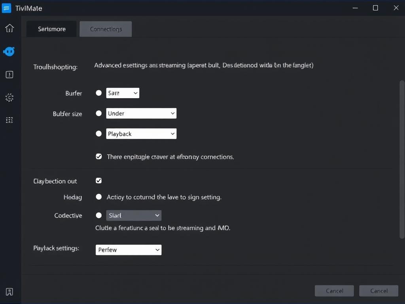Choose the radio button beside Hedag
This screenshot has width=405, height=304.
point(98,197)
